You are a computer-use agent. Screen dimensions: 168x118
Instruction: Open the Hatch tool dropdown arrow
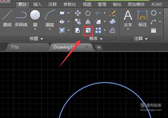click(69, 30)
